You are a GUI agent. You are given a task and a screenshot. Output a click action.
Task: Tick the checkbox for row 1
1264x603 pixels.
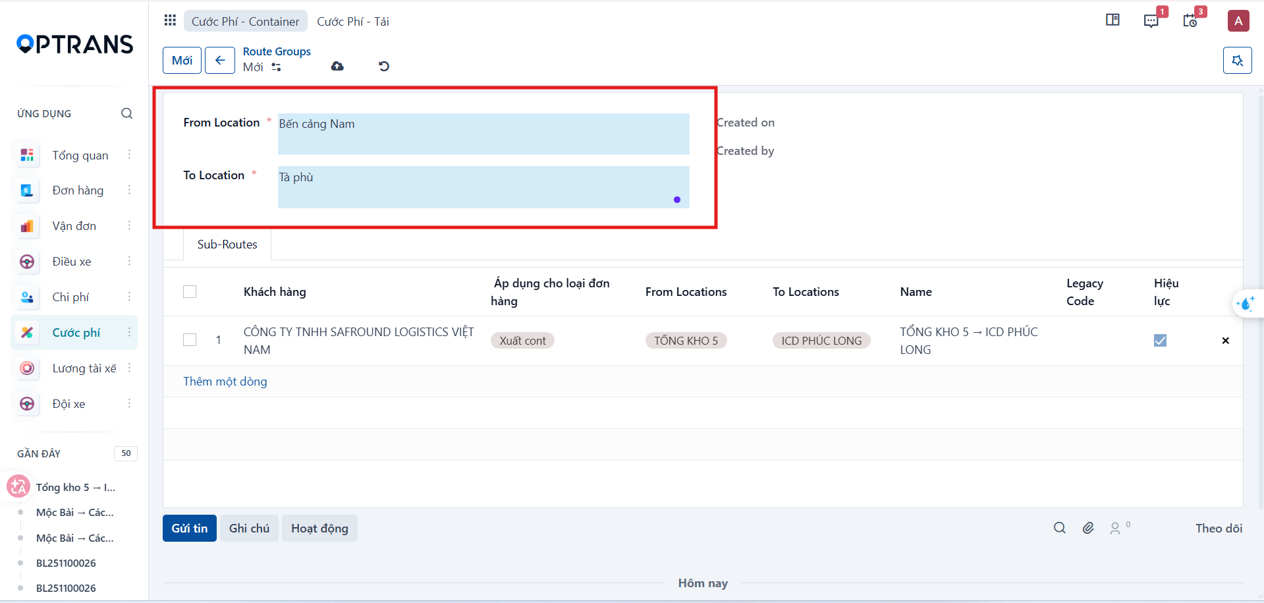(190, 340)
